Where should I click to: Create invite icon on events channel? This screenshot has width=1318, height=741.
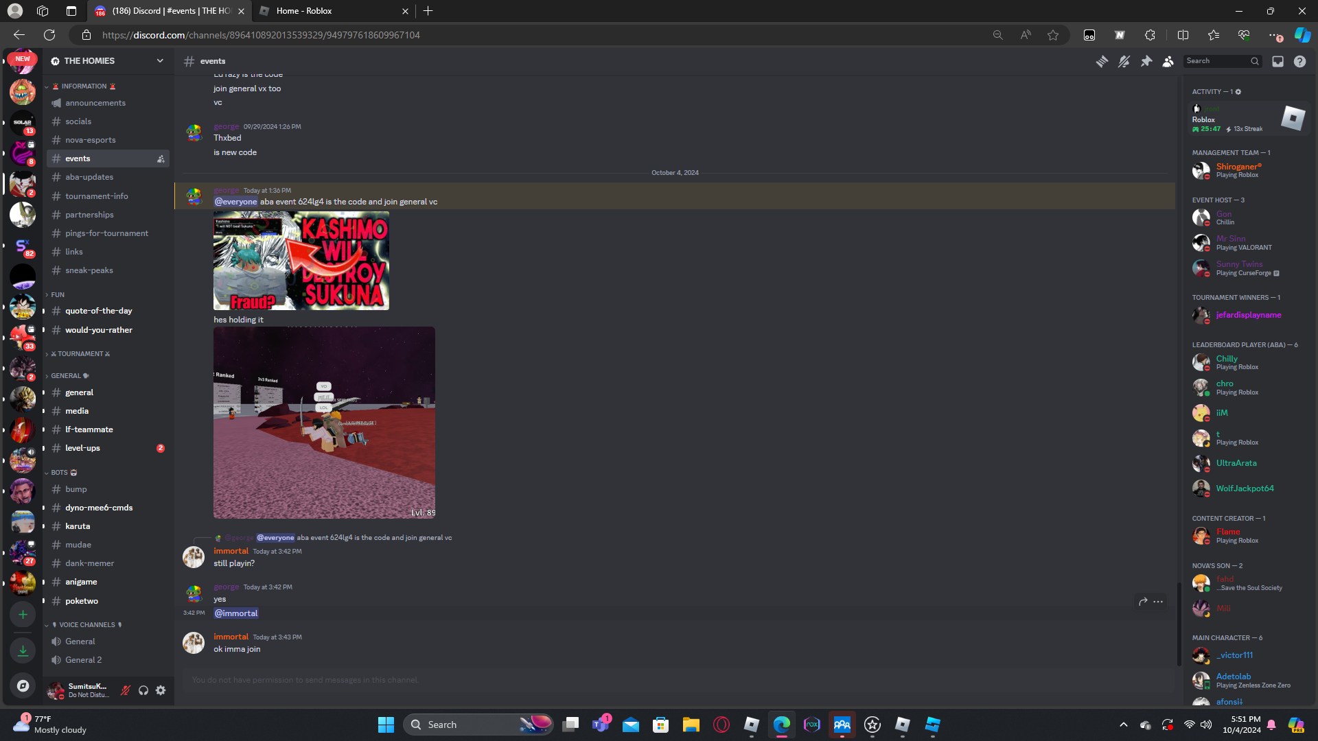161,158
